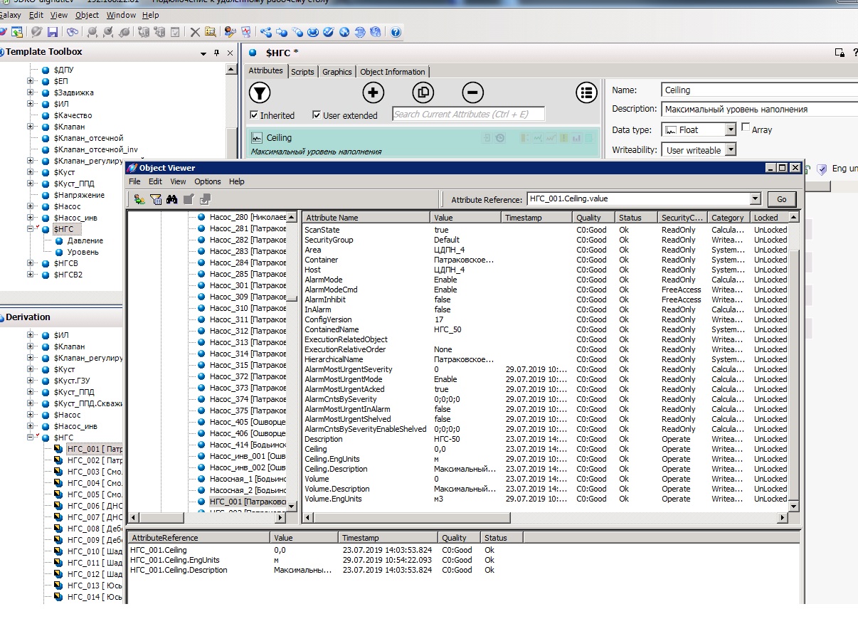Viewport: 858px width, 641px height.
Task: Remove attribute with the minus icon
Action: 472,92
